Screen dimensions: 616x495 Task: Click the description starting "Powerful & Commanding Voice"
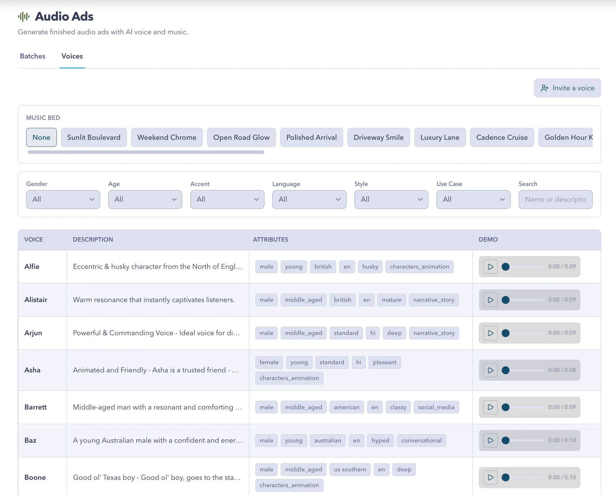(x=156, y=333)
